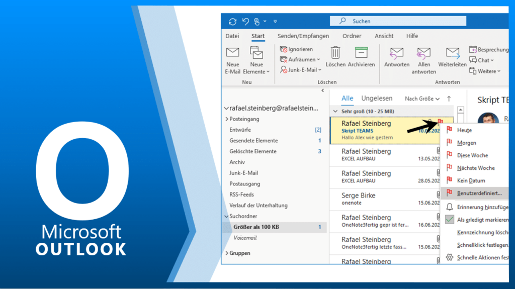Image resolution: width=515 pixels, height=289 pixels.
Task: Select Nächste Woche flag option
Action: (475, 168)
